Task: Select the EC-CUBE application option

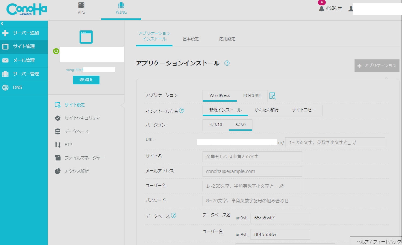Action: (252, 96)
